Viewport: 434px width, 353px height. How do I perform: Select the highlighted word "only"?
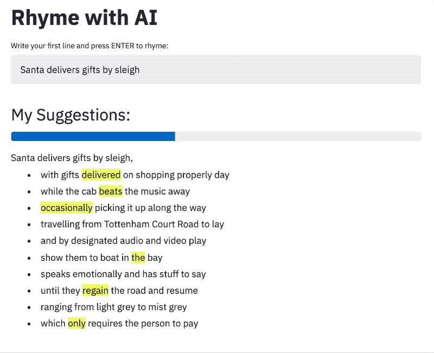click(76, 324)
